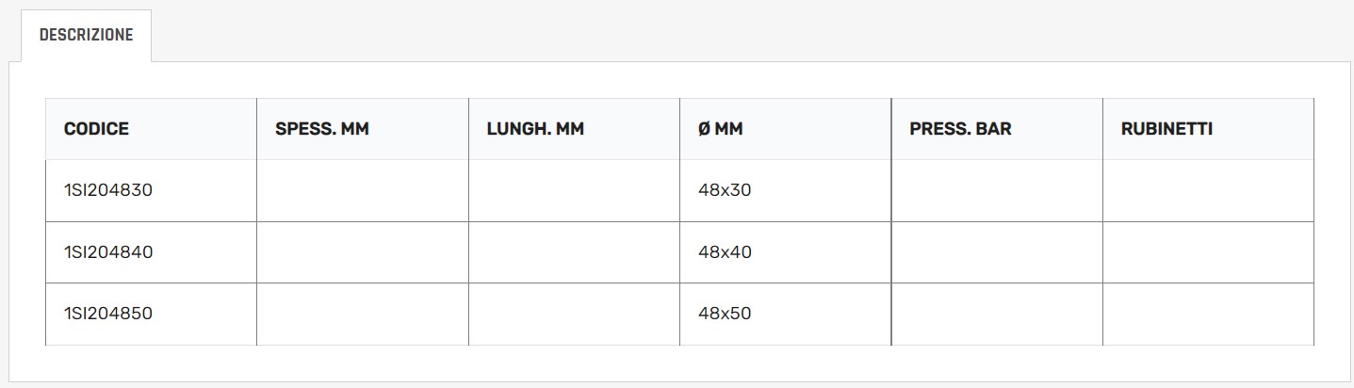Click empty SPESS. MM cell for 1SI204830
The image size is (1354, 388).
[362, 190]
